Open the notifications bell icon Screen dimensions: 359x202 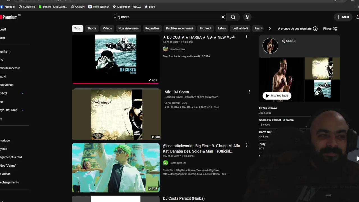click(x=358, y=17)
